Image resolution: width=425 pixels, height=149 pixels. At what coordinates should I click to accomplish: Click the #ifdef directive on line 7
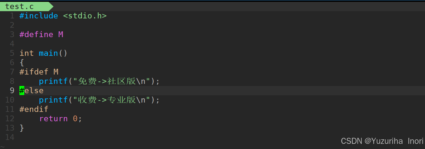pyautogui.click(x=34, y=72)
